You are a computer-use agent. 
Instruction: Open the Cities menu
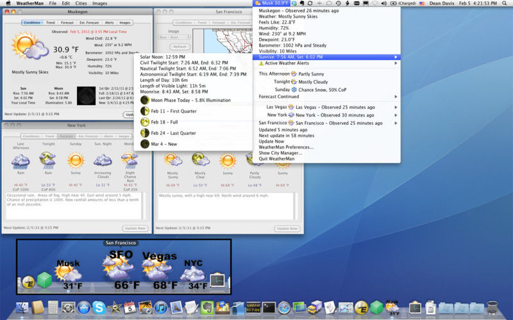click(x=81, y=3)
